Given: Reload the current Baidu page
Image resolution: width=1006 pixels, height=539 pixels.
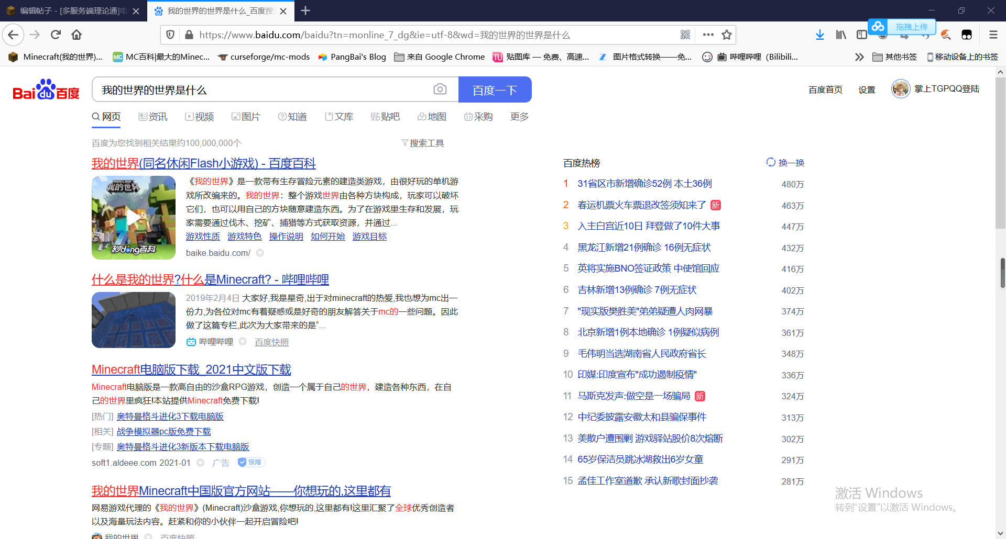Looking at the screenshot, I should [56, 35].
